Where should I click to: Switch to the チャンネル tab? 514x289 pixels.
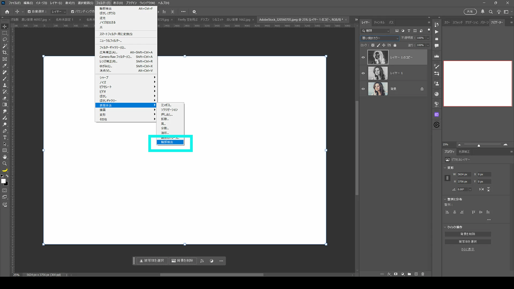coord(379,22)
